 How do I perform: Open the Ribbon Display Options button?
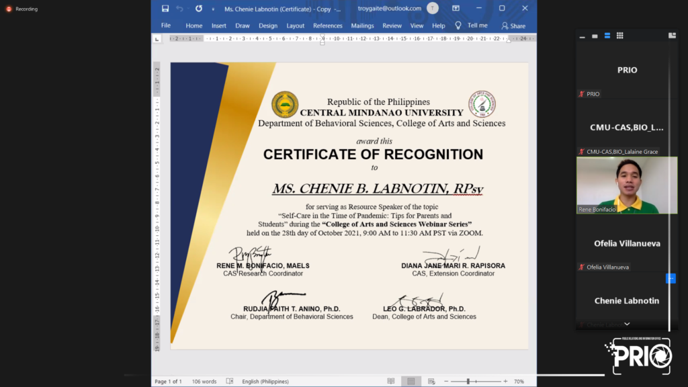click(456, 9)
